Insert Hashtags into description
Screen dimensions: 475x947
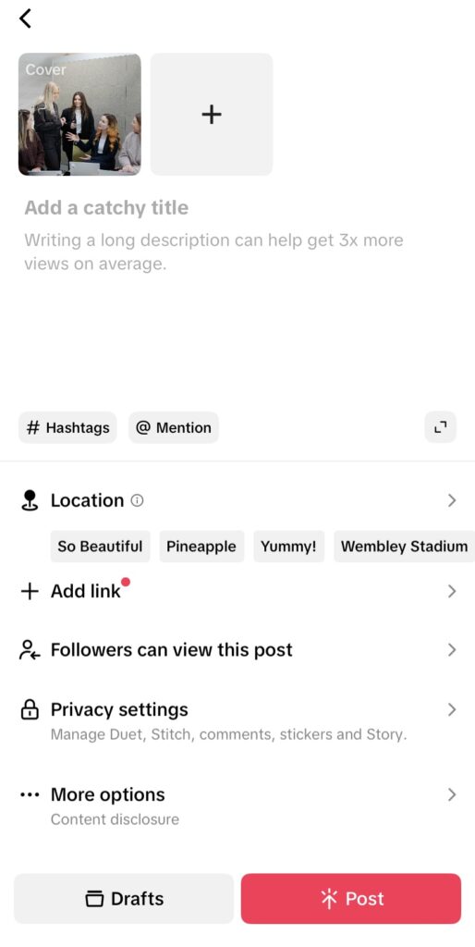tap(67, 427)
